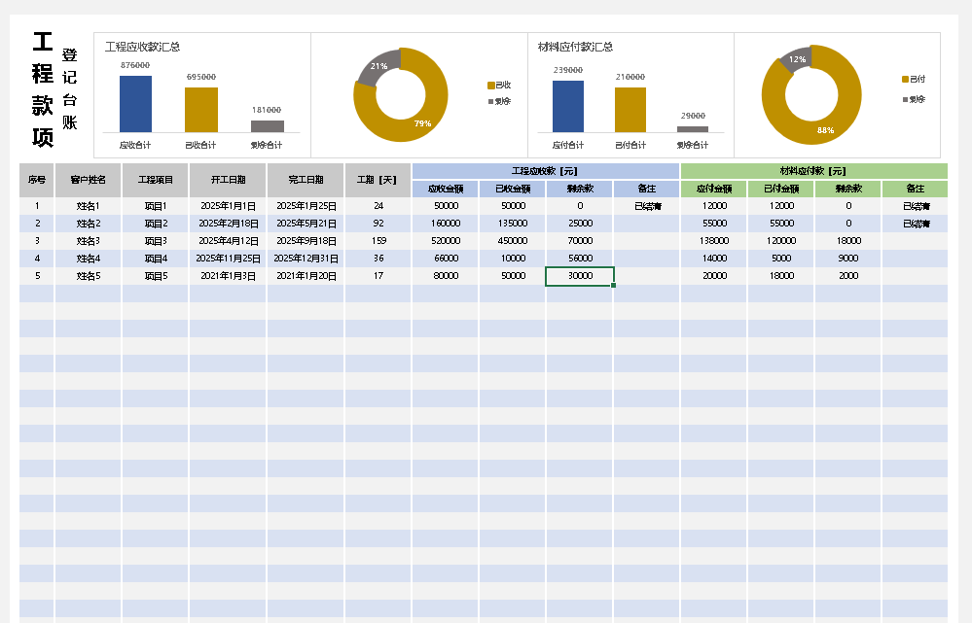Click the cell with date 2025年11月25日
Image resolution: width=972 pixels, height=623 pixels.
228,259
